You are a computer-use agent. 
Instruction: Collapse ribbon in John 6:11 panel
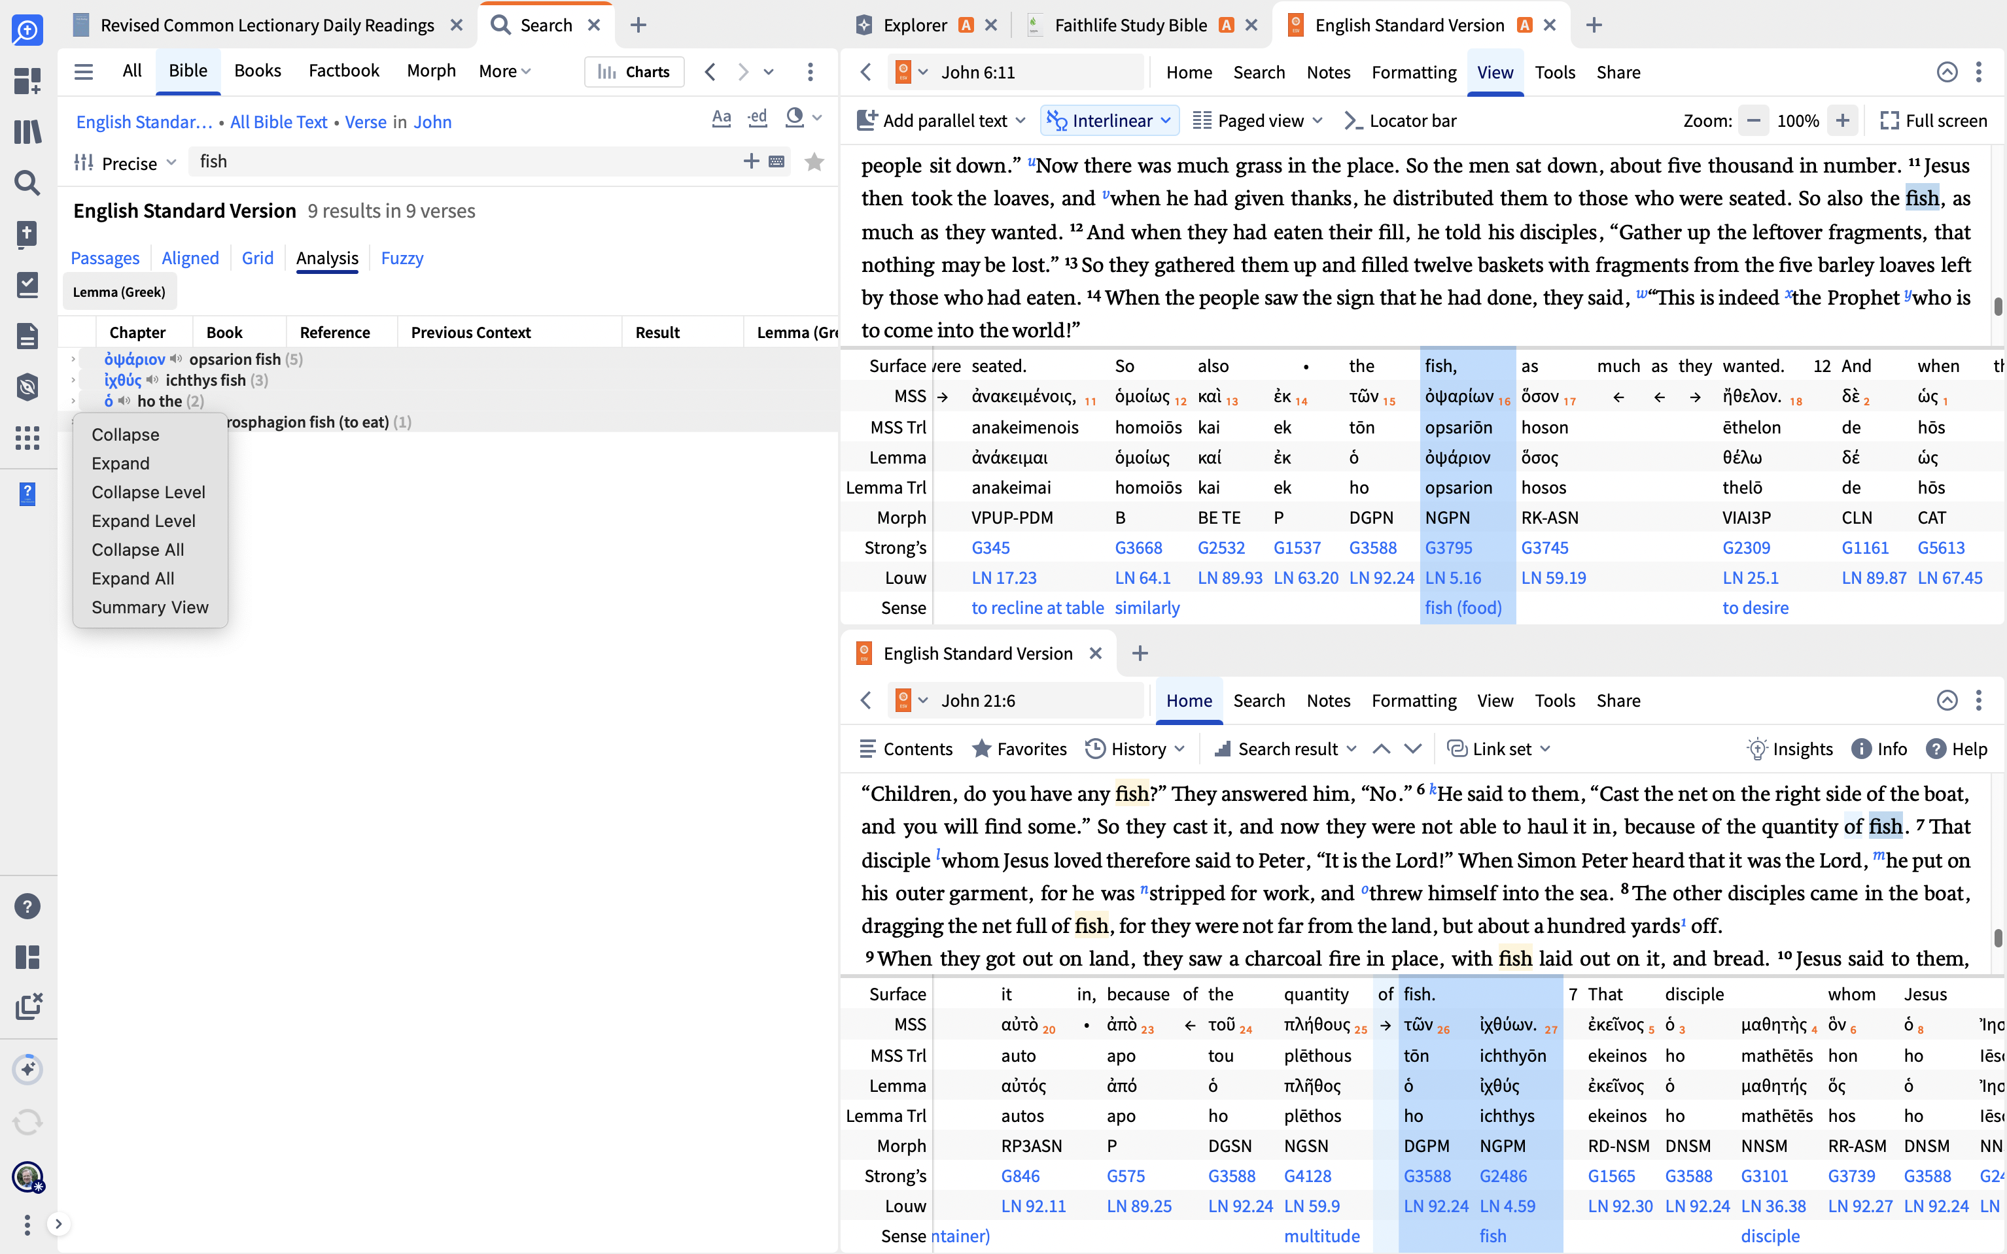pyautogui.click(x=1946, y=72)
